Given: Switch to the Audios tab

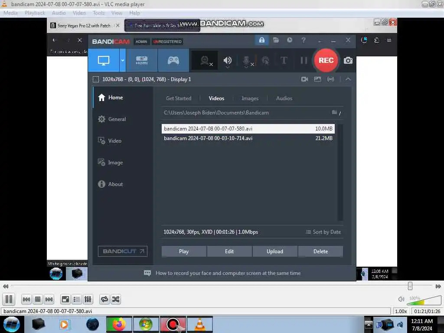Looking at the screenshot, I should click(x=284, y=98).
